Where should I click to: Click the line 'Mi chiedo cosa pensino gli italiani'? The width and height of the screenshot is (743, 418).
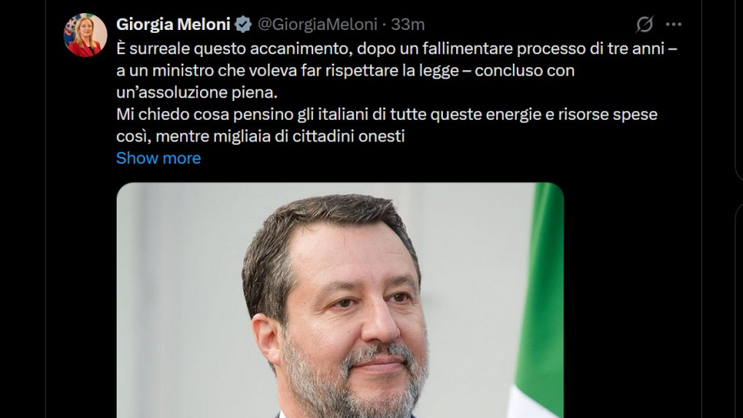387,114
